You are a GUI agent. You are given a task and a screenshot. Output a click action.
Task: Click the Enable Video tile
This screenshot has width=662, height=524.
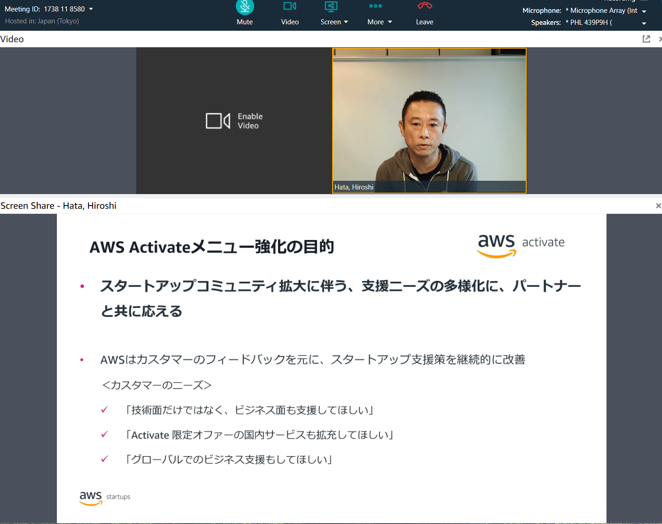click(x=234, y=121)
